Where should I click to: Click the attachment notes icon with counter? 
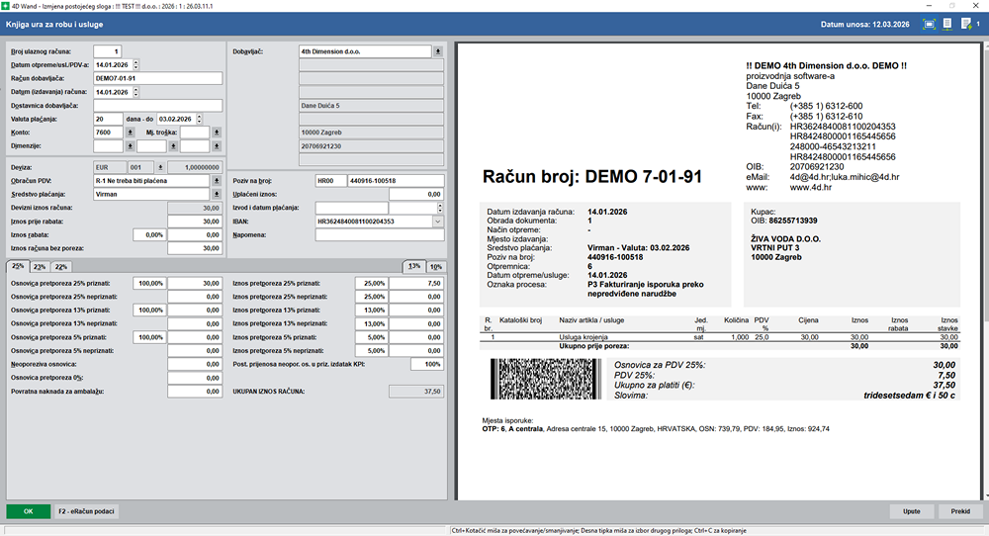[966, 23]
